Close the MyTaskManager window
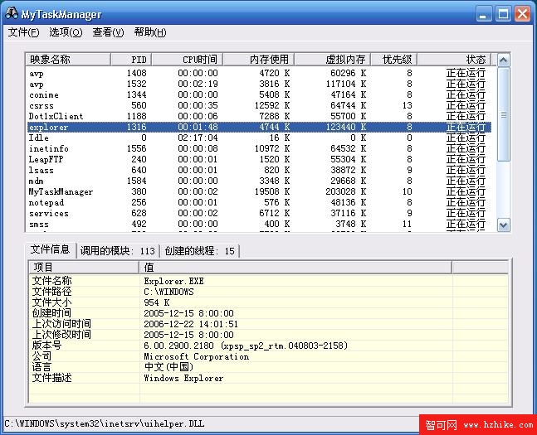 [523, 14]
